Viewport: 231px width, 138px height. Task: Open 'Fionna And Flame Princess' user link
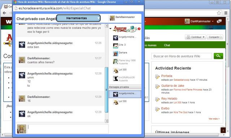[x=188, y=90]
